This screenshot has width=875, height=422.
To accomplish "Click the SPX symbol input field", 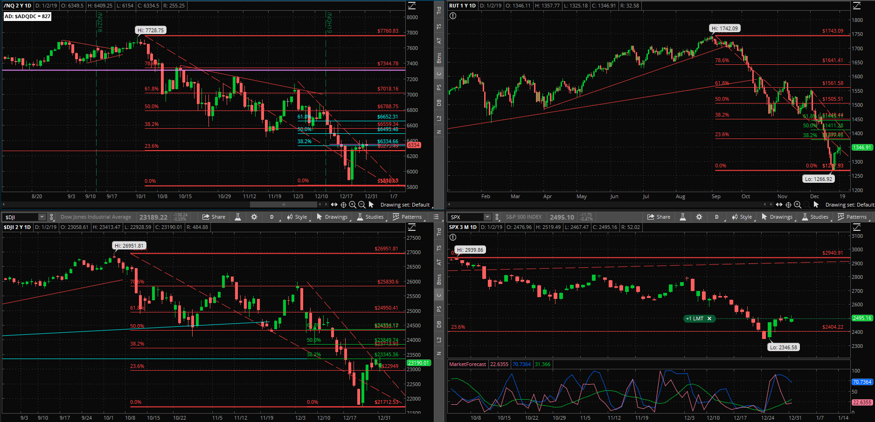I will [465, 217].
